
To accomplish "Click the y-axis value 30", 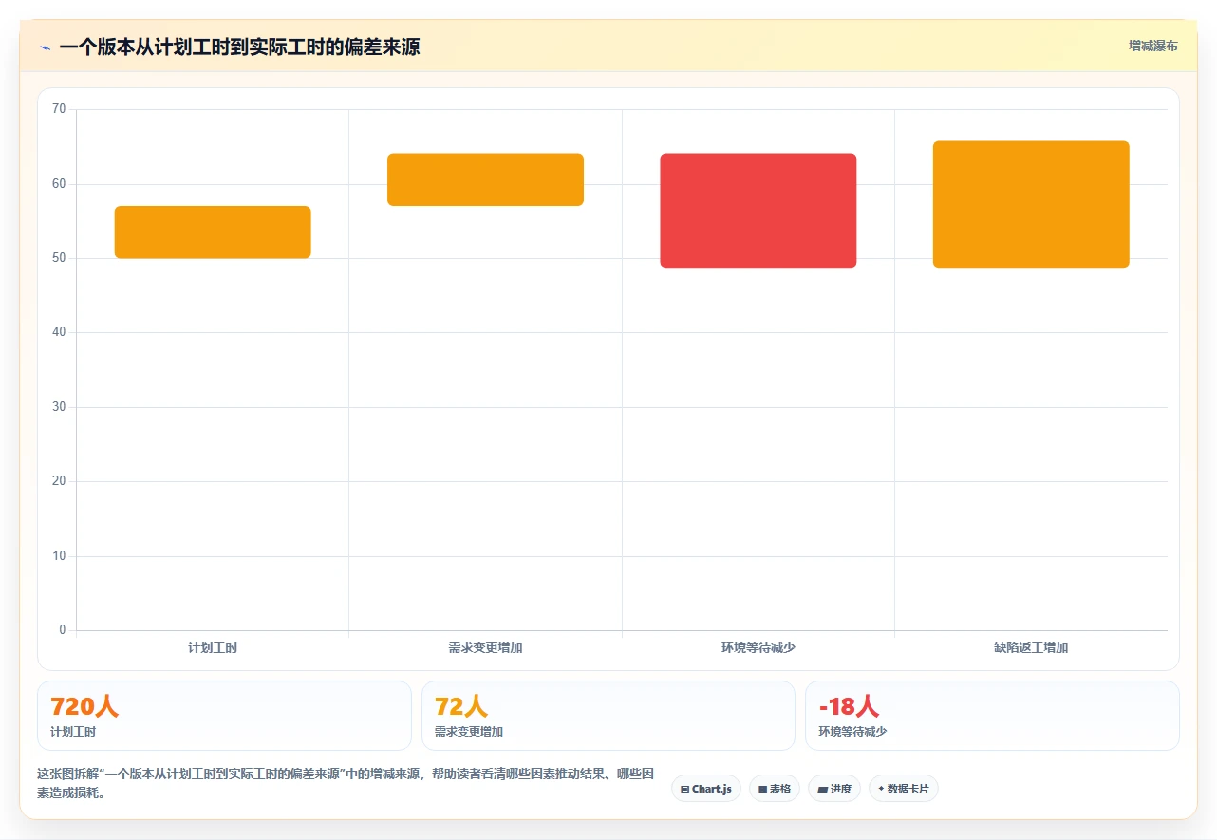I will pos(59,407).
